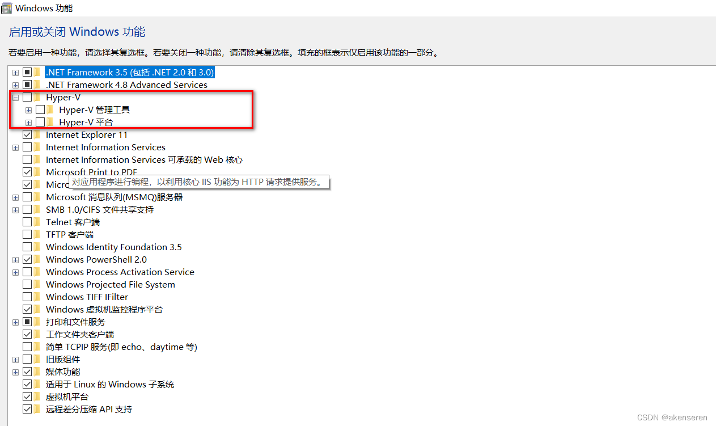Select the "Internet Information Services 可承载的 Web 核心" label
Image resolution: width=716 pixels, height=426 pixels.
[x=144, y=160]
